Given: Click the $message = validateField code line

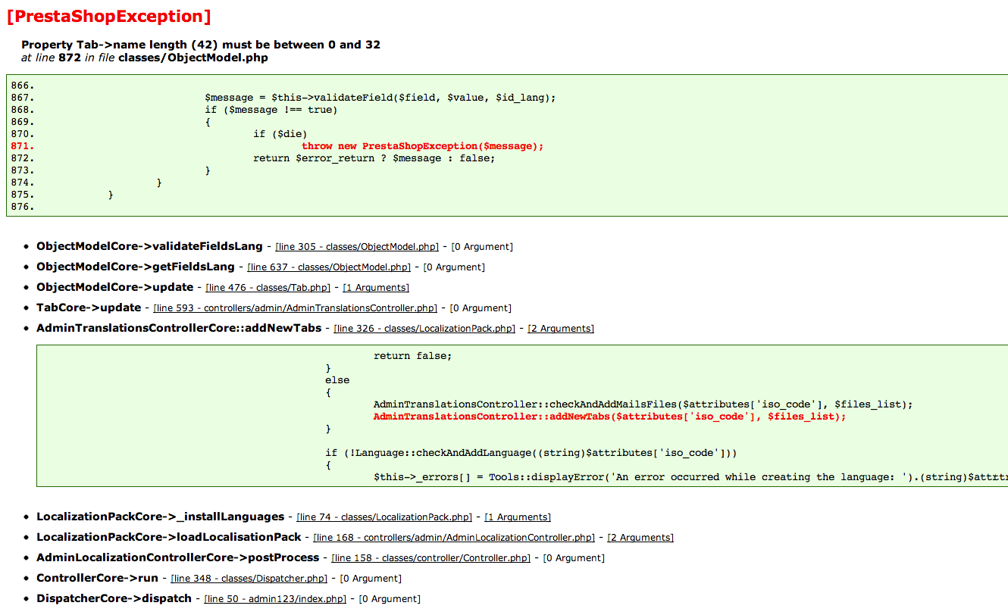Looking at the screenshot, I should click(380, 98).
